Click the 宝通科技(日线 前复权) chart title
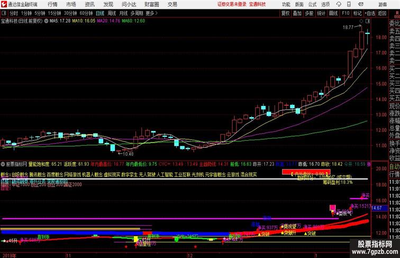 pyautogui.click(x=22, y=21)
